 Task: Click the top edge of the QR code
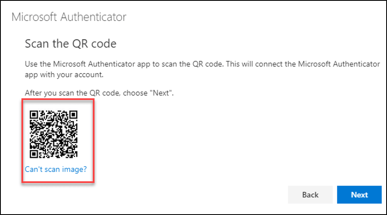pos(54,111)
